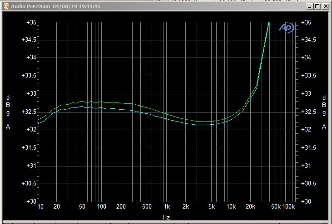This screenshot has width=332, height=224.
Task: Click "+35" on the left dBg axis
Action: (31, 22)
